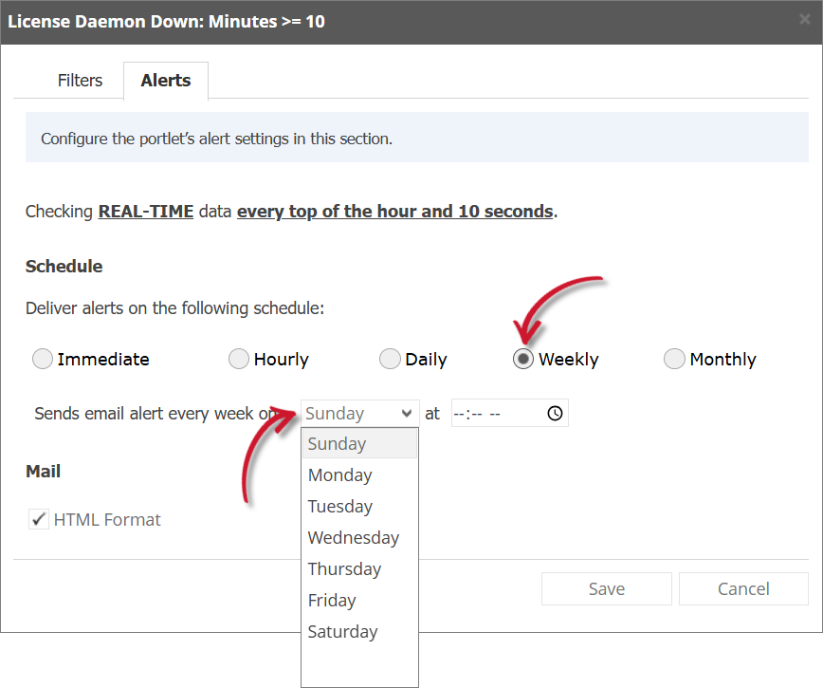This screenshot has width=823, height=688.
Task: Cancel the alert configuration
Action: click(x=743, y=588)
